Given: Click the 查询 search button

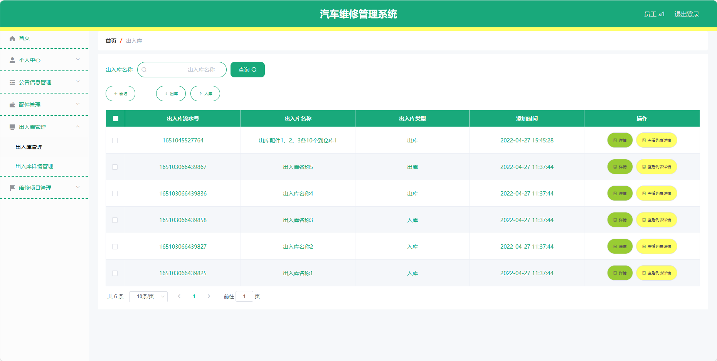Looking at the screenshot, I should (x=247, y=70).
